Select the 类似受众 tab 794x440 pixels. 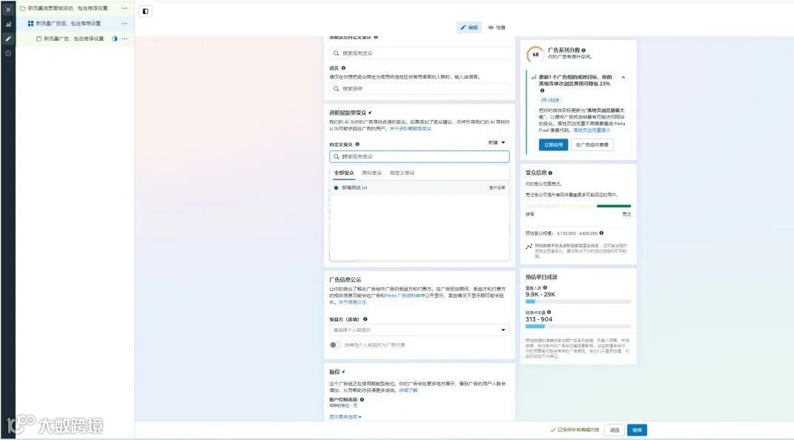pos(371,173)
